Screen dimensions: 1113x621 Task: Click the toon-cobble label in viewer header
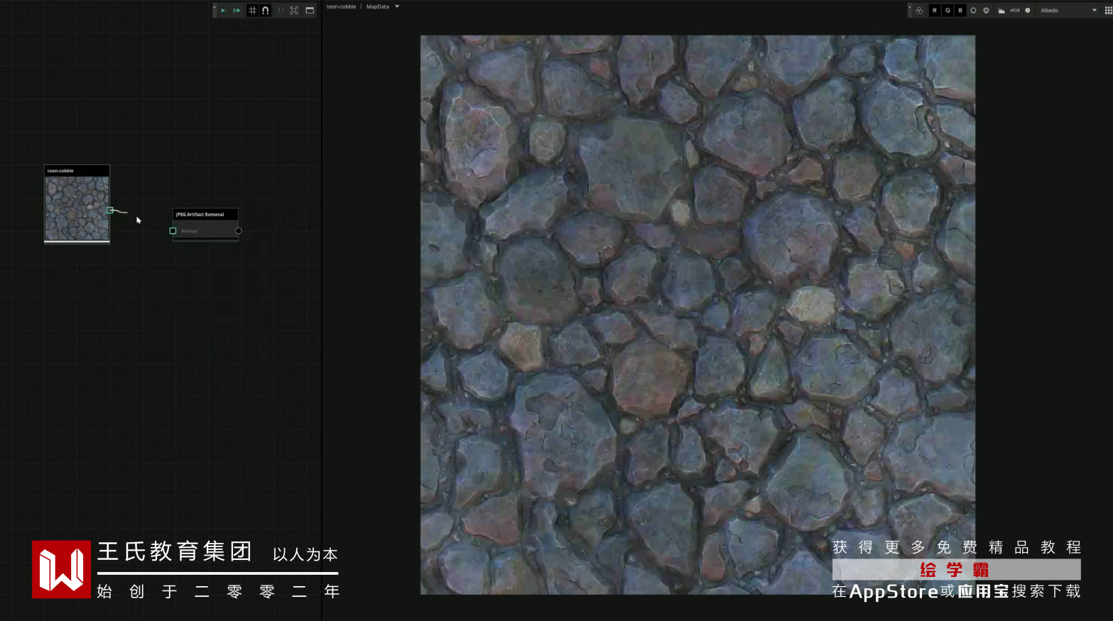coord(341,6)
